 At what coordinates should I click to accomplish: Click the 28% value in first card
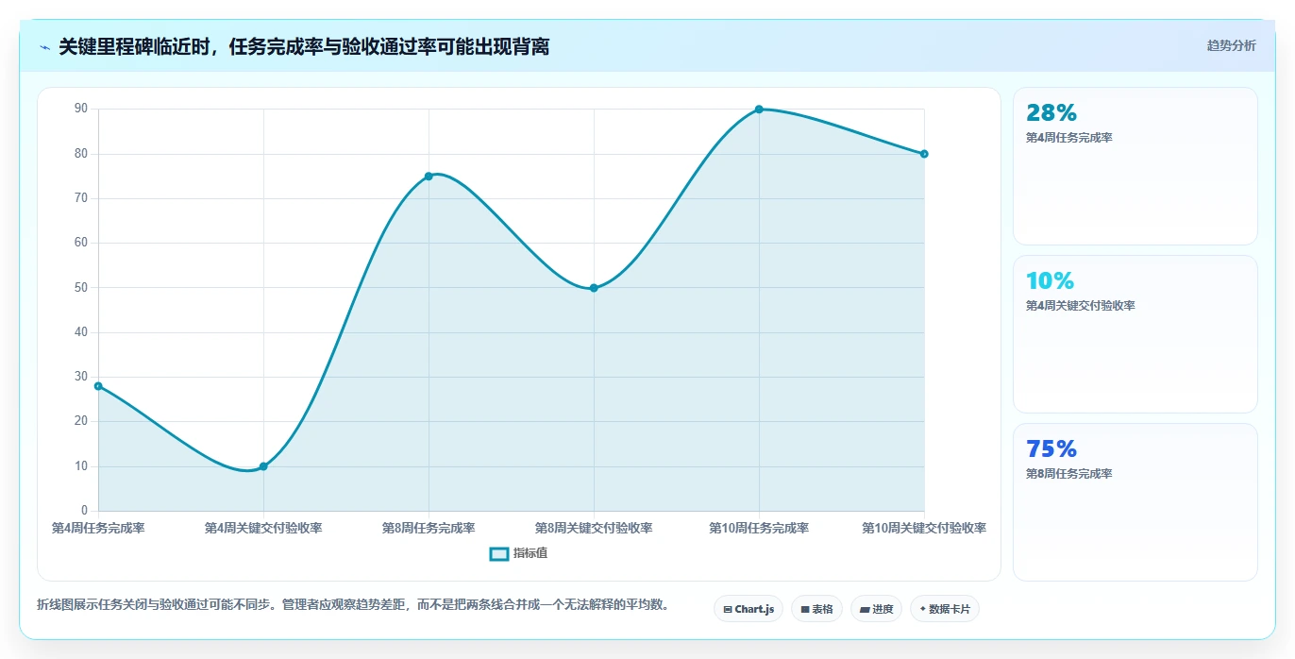click(x=1051, y=113)
